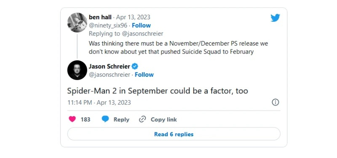This screenshot has height=158, width=337.
Task: Open ben hall's profile avatar
Action: coord(77,23)
